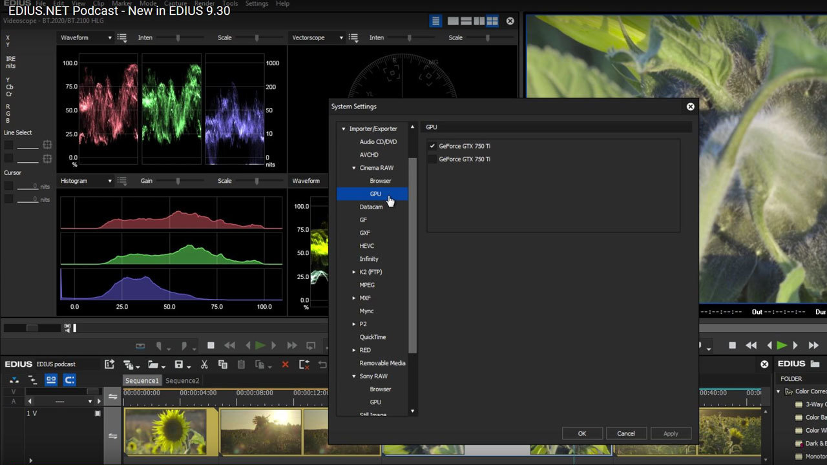Expand the RED tree node
Image resolution: width=827 pixels, height=465 pixels.
(x=354, y=350)
